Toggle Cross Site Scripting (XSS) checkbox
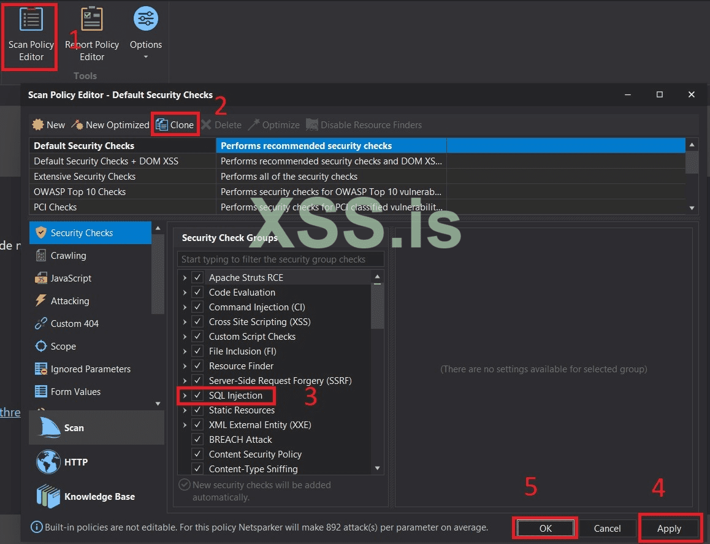 click(x=197, y=321)
